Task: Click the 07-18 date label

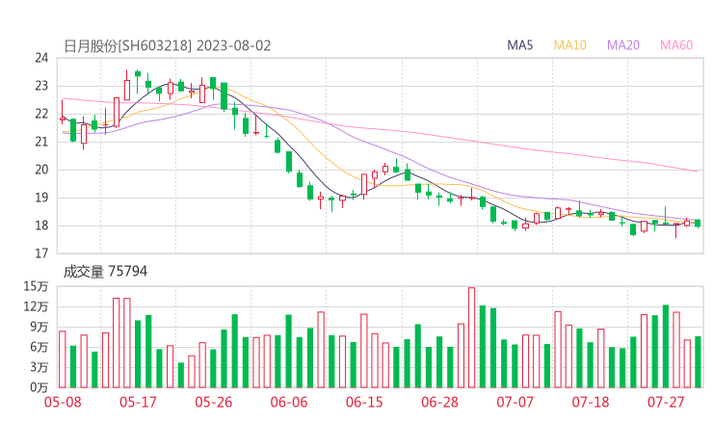Action: [x=591, y=402]
